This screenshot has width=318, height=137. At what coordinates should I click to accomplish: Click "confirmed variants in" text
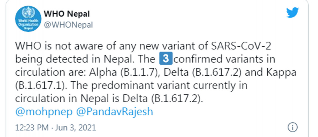coord(224,59)
